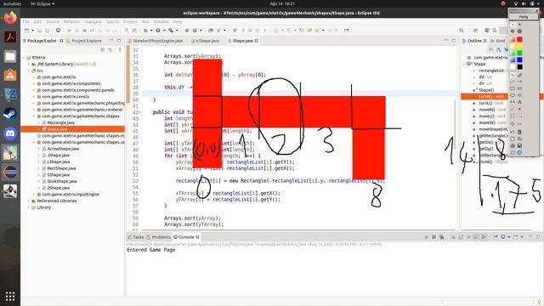The height and width of the screenshot is (306, 544).
Task: Open the Window menu
Action: coord(161,22)
